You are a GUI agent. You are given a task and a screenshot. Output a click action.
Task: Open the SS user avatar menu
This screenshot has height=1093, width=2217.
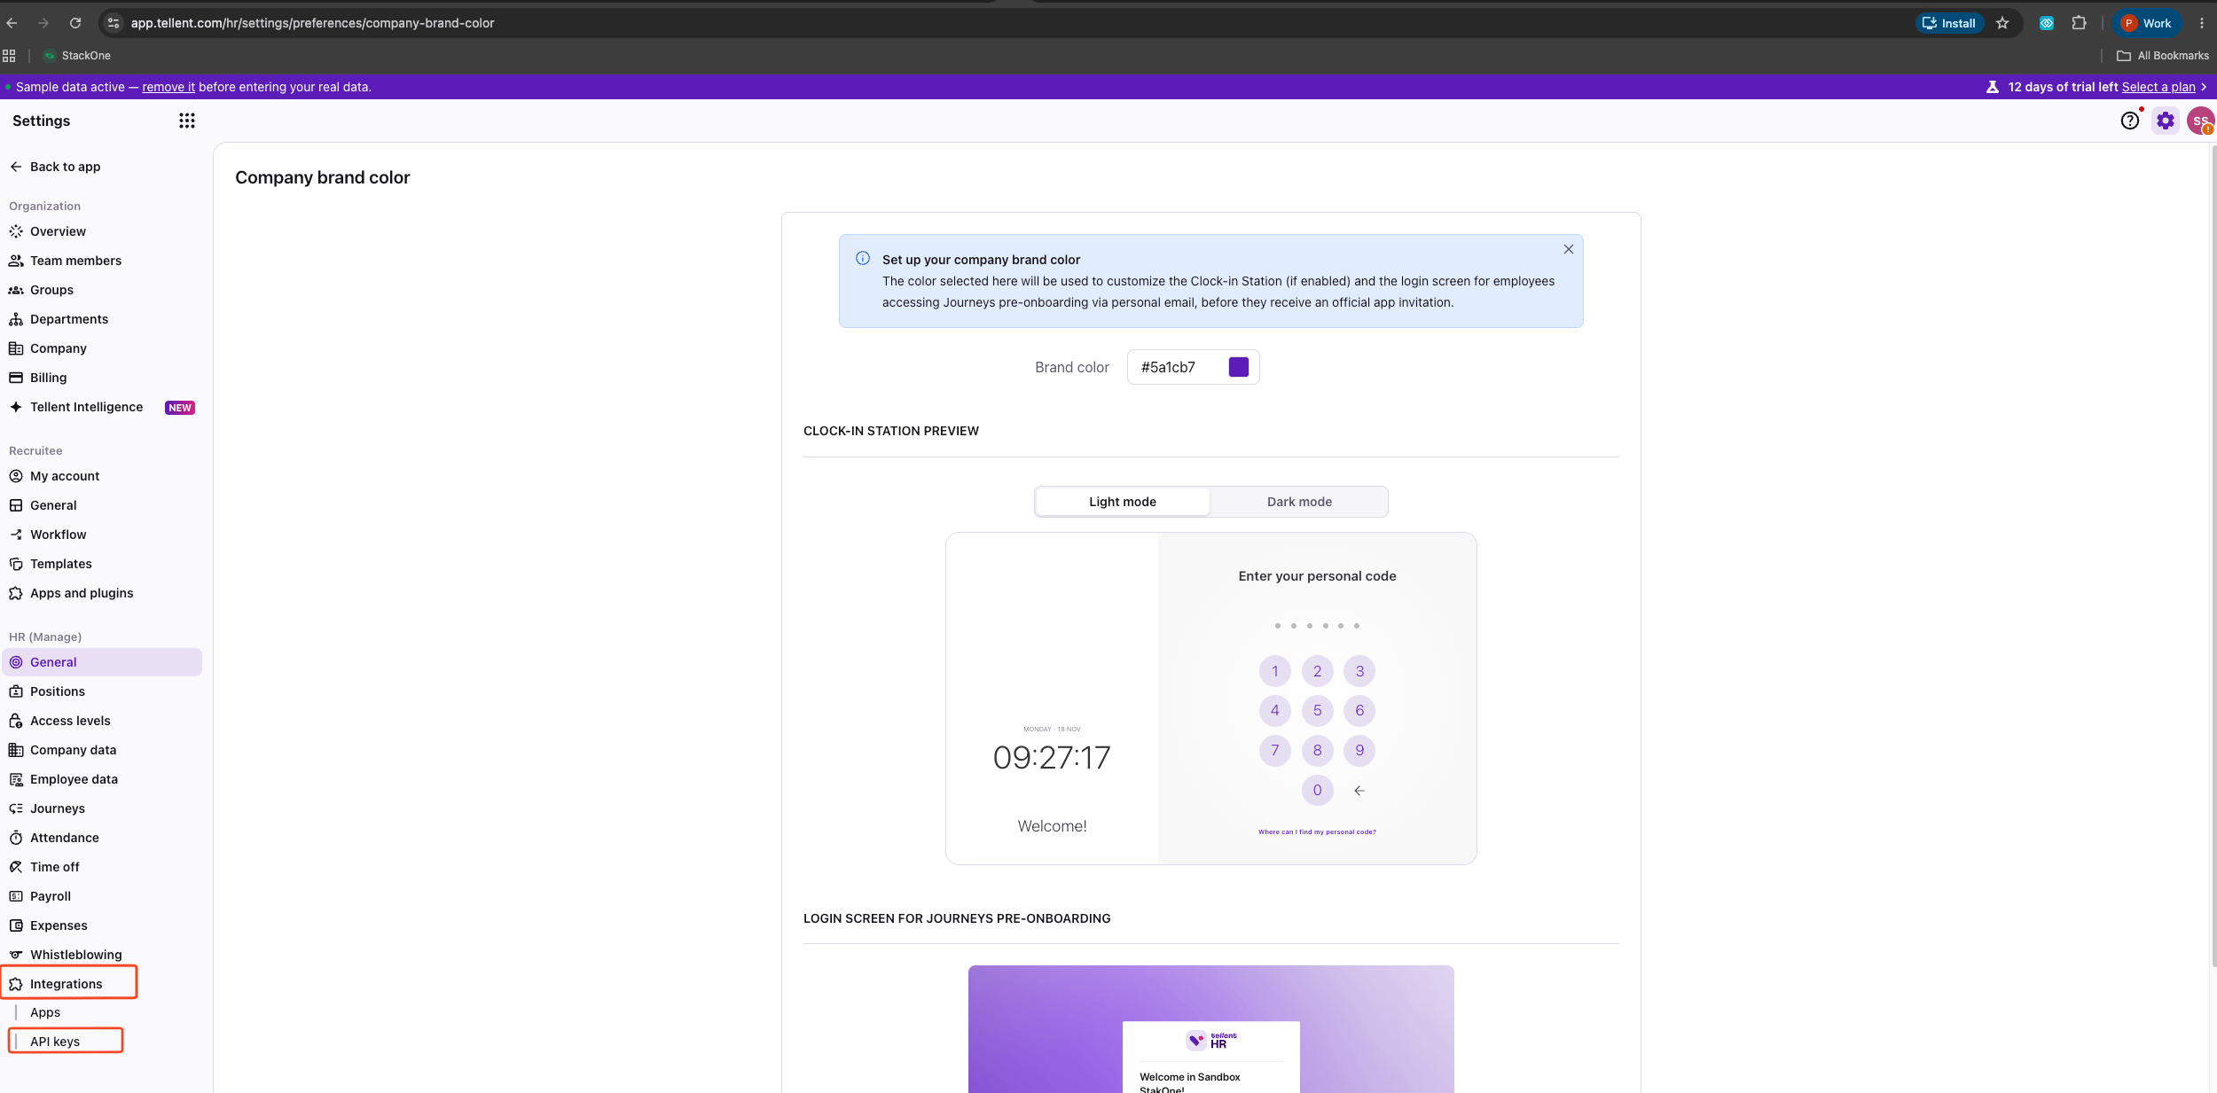pos(2200,121)
